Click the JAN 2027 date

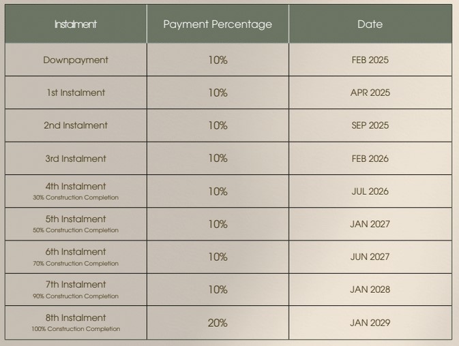[x=370, y=224]
